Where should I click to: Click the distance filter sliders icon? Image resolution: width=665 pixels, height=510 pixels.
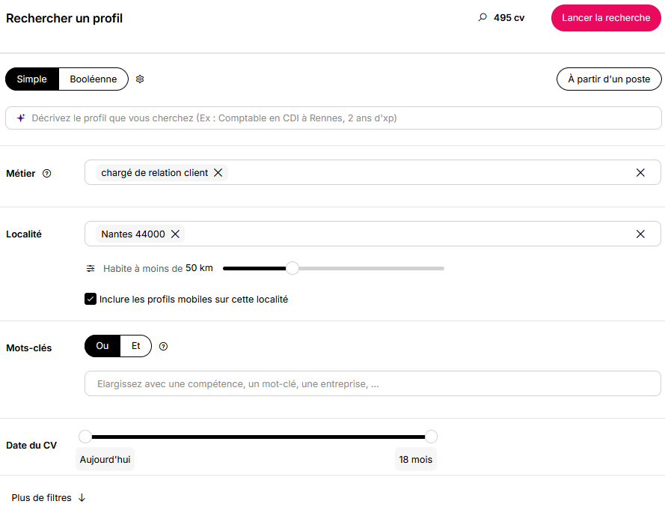click(x=91, y=268)
